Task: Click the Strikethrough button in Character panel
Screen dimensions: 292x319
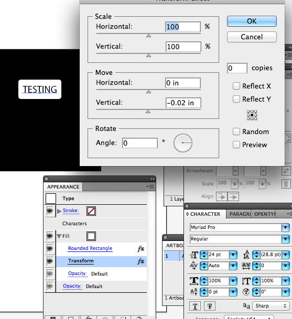Action: 210,306
